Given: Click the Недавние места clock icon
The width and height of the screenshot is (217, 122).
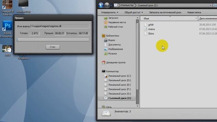Looking at the screenshot, I should click(x=105, y=22).
